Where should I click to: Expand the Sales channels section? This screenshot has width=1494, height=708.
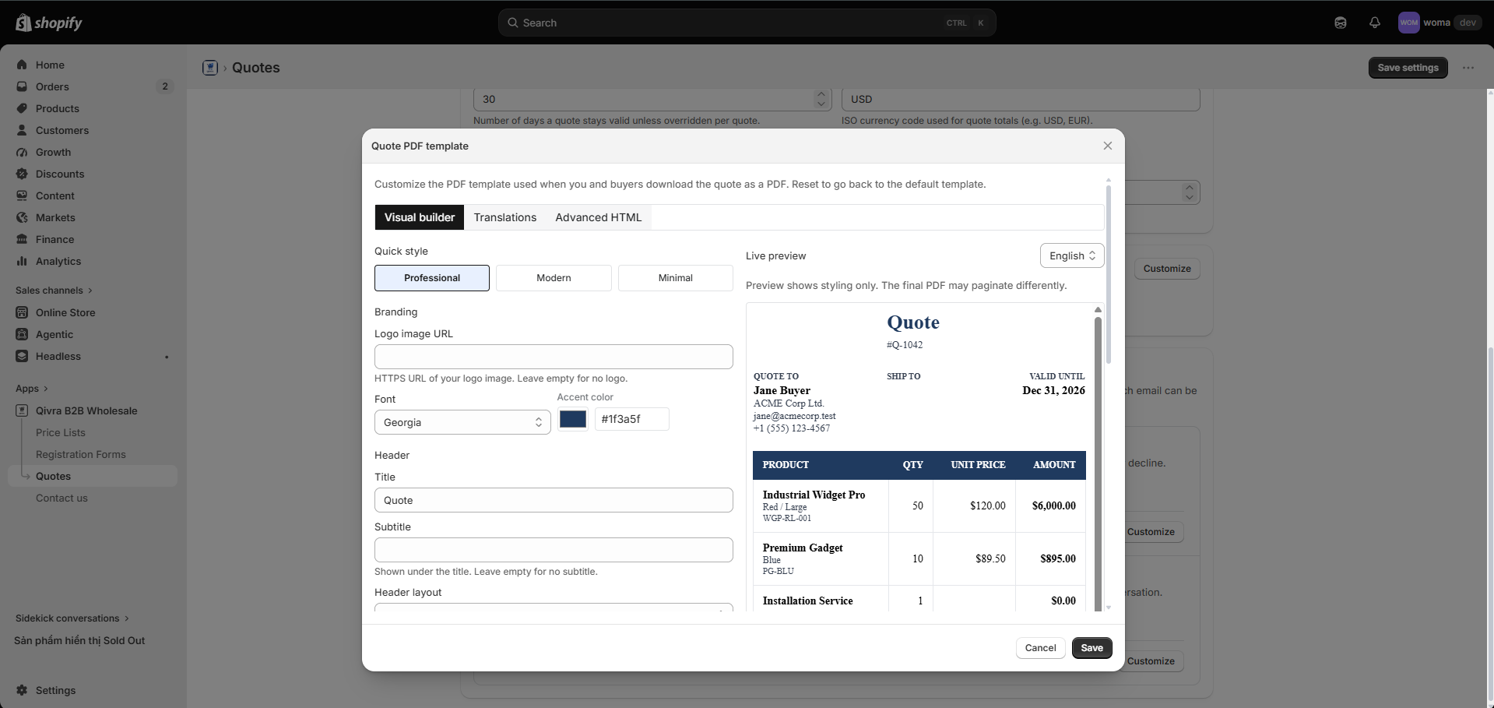tap(54, 291)
